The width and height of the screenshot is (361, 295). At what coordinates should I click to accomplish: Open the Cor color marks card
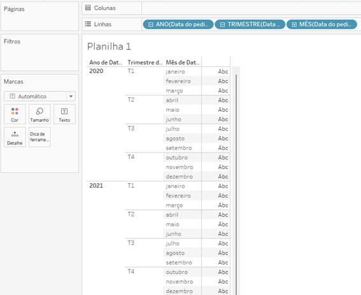(15, 114)
